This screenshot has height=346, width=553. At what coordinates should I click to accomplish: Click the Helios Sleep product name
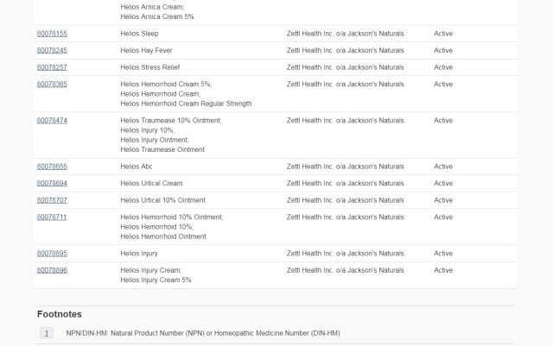tap(139, 34)
